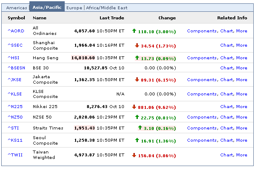Viewport: 255px width, 169px height.
Task: View Components for Straits Times
Action: point(202,128)
